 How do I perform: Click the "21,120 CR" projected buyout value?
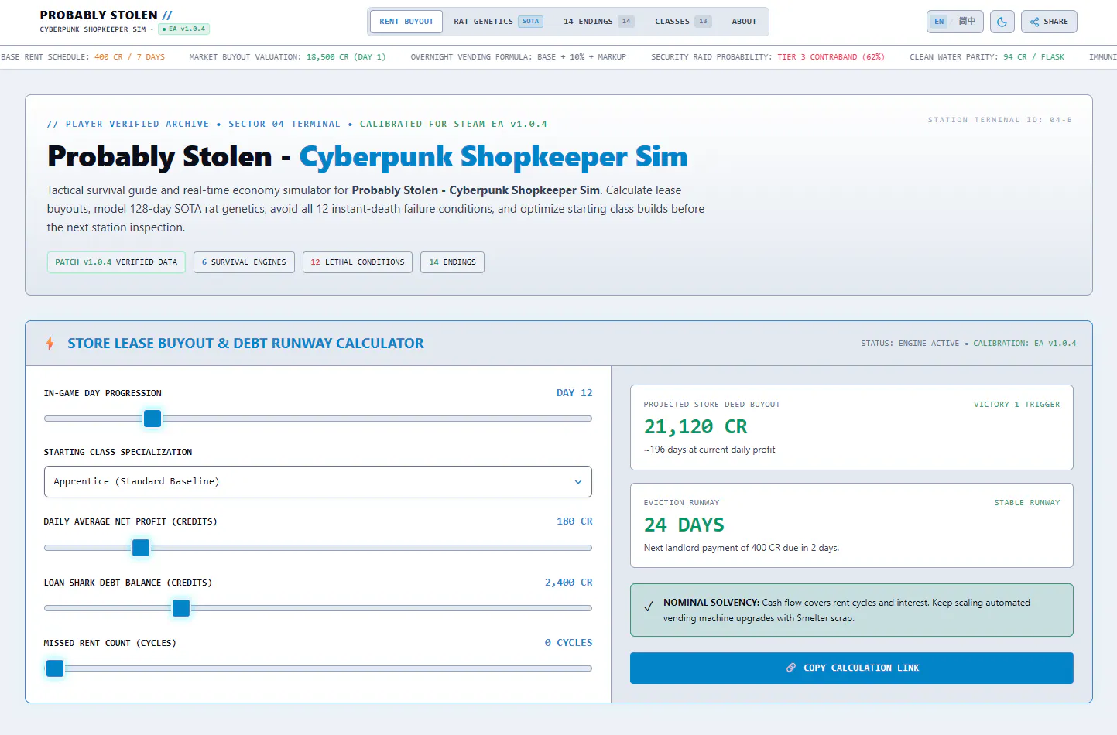click(696, 427)
